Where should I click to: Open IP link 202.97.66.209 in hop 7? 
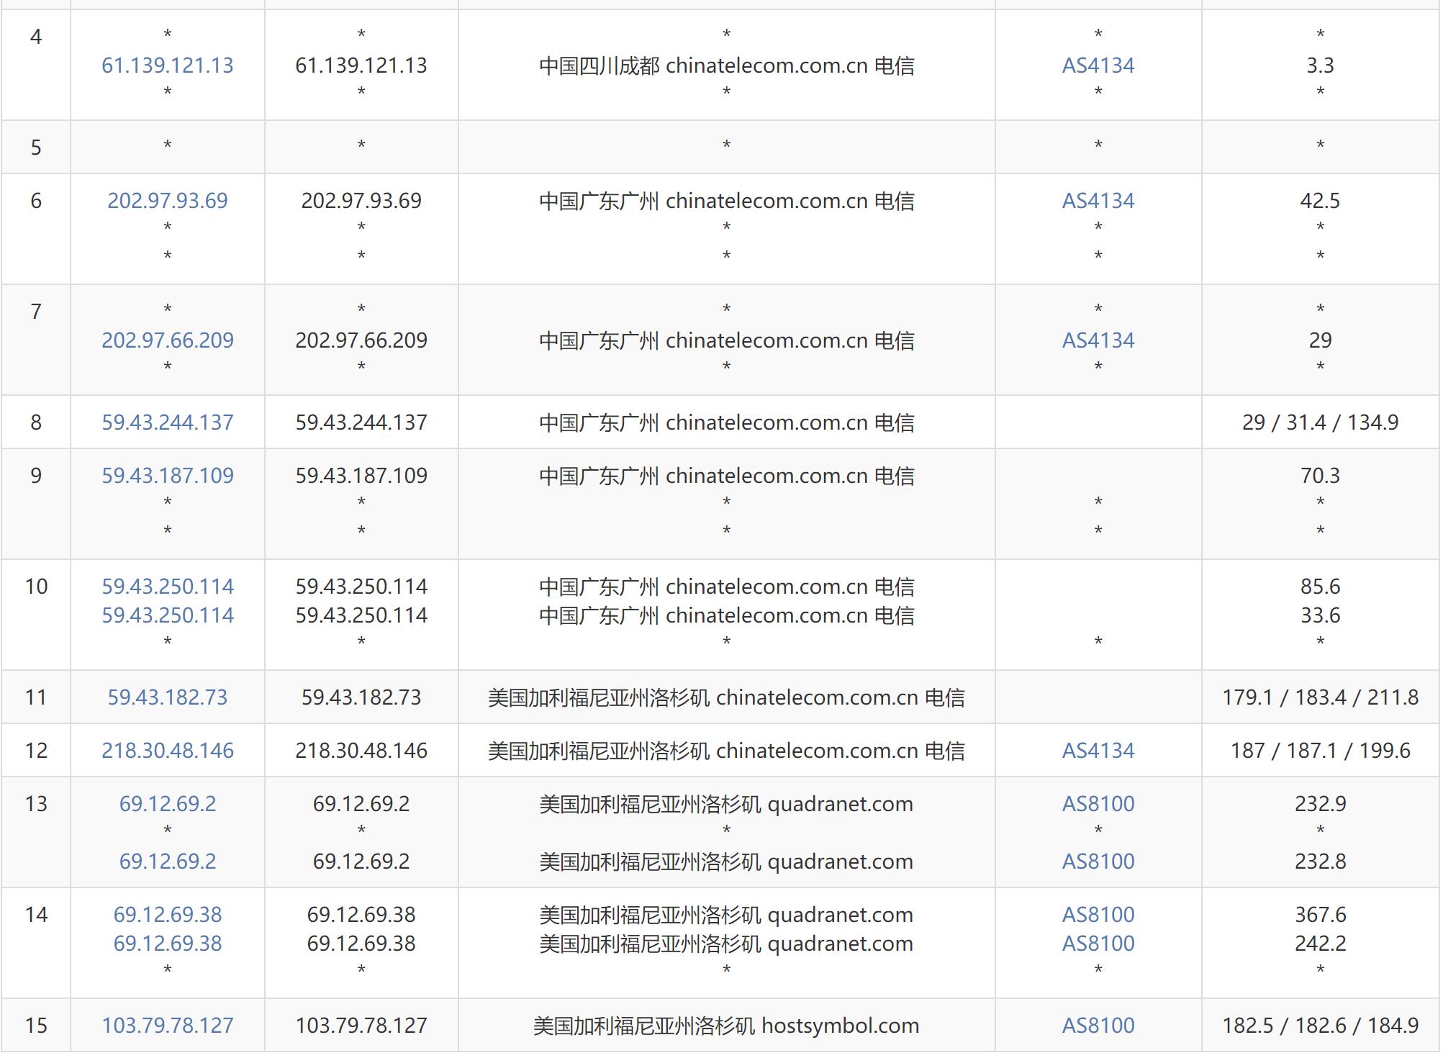coord(168,340)
